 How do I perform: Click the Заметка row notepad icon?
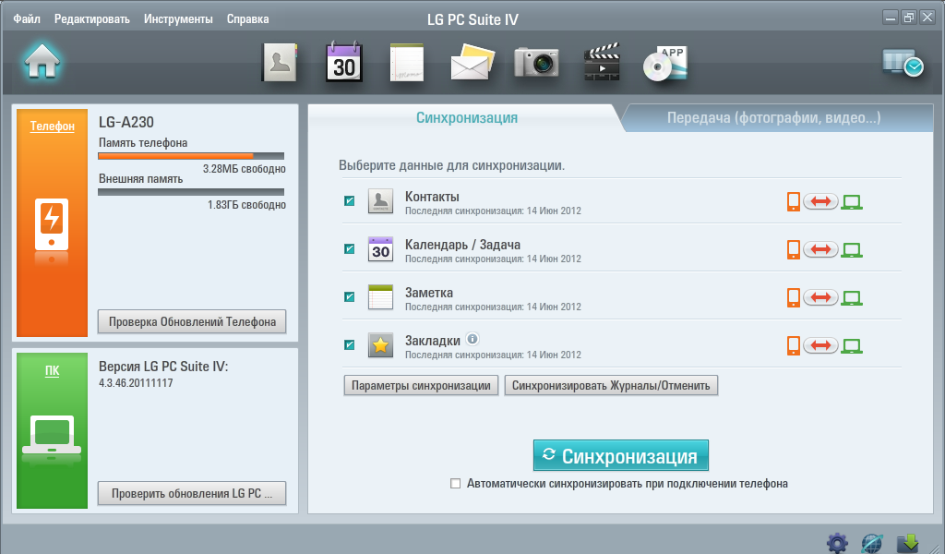coord(380,297)
